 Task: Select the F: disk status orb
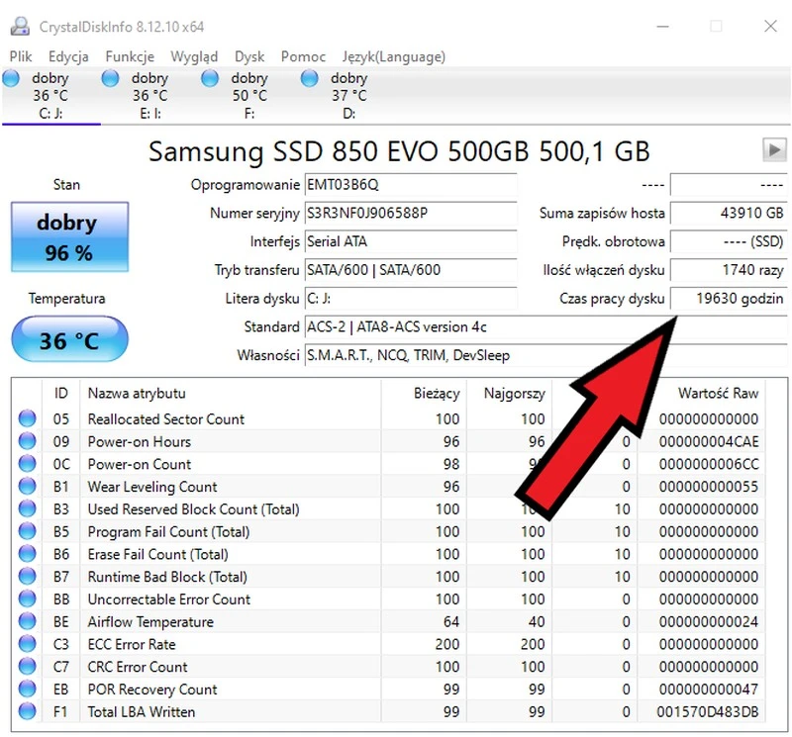tap(210, 79)
